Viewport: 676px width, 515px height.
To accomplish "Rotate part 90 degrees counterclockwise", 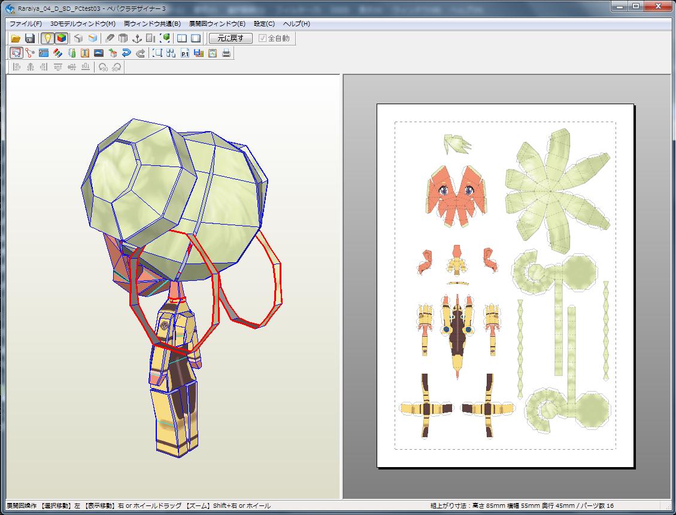I will [103, 67].
